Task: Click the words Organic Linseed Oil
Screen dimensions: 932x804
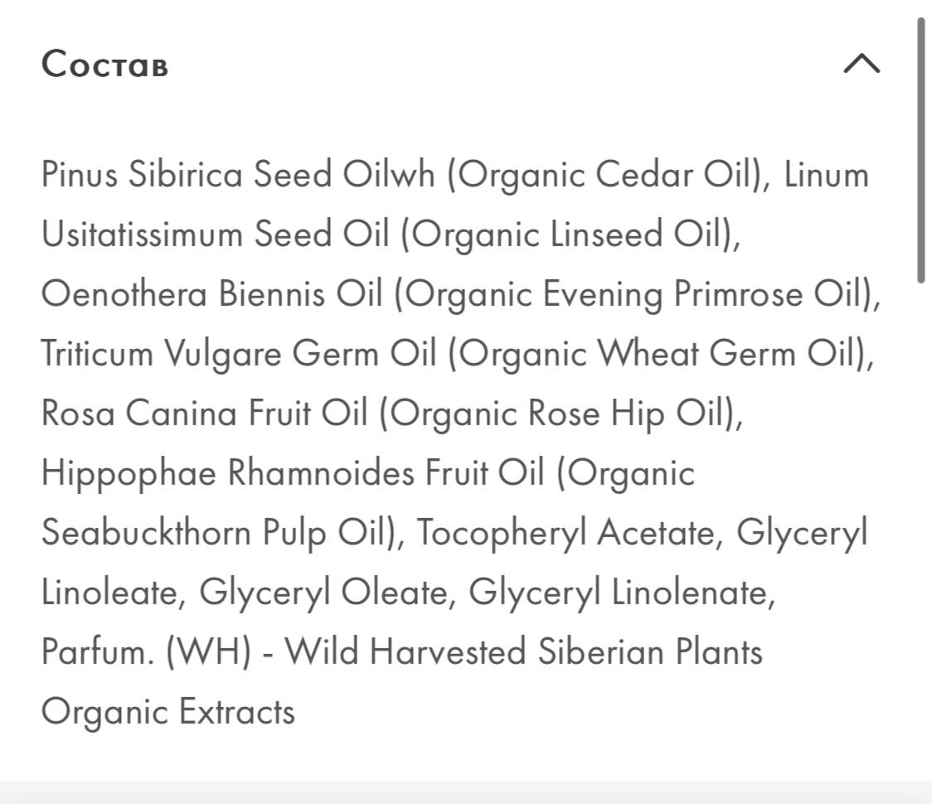Action: click(x=566, y=234)
